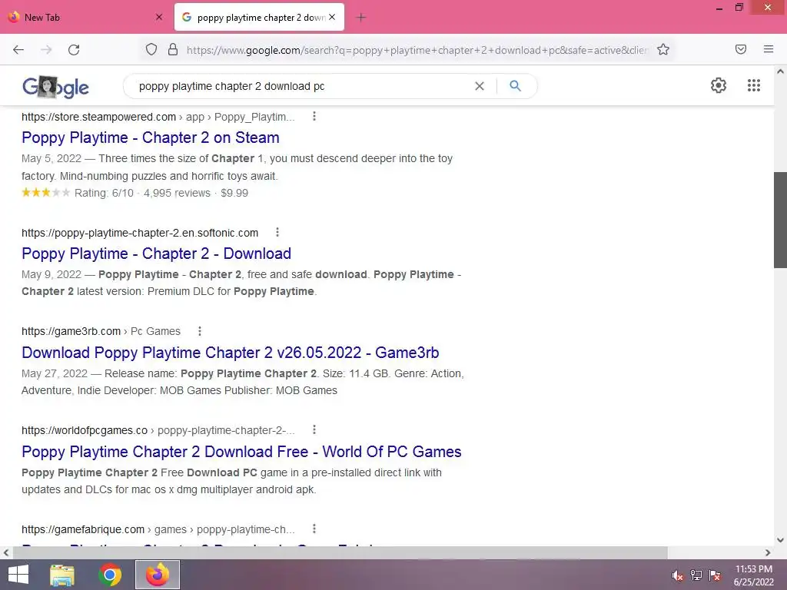This screenshot has height=590, width=787.
Task: Open Download Poppy Playtime Game3rb result
Action: 231,352
